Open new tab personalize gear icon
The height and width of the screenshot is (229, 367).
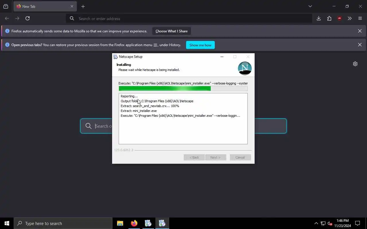355,64
